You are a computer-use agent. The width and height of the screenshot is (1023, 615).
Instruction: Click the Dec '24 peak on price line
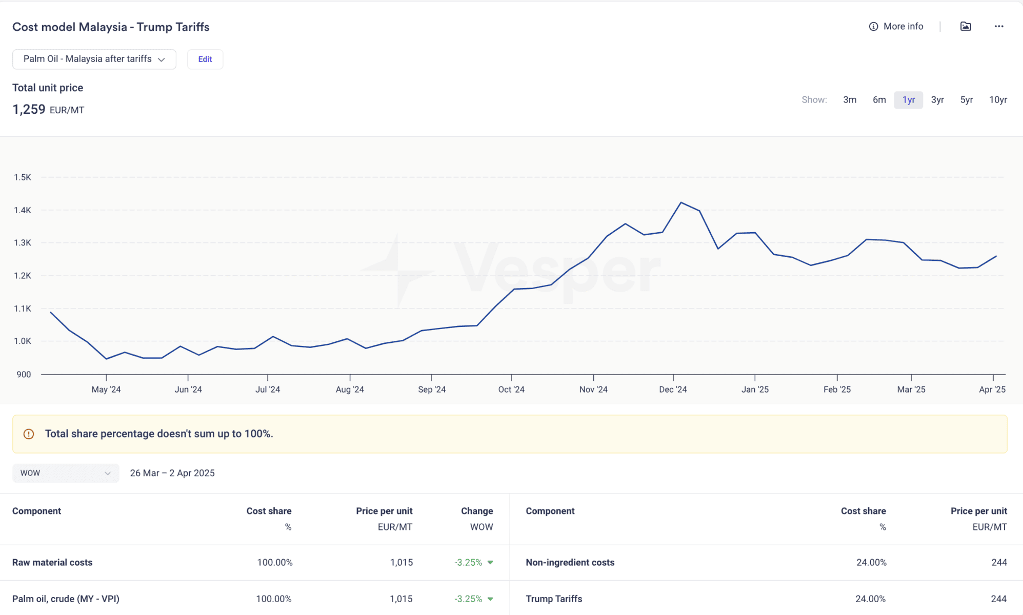[x=681, y=203]
